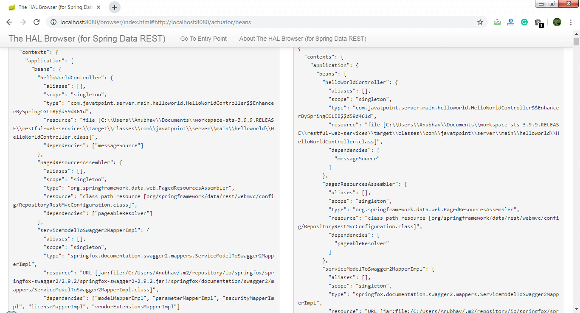Click Go To Entry Point
Viewport: 580px width, 313px height.
pyautogui.click(x=203, y=39)
